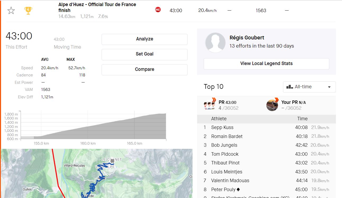Image resolution: width=342 pixels, height=198 pixels.
Task: Click the 160.0 km axis label
Action: [88, 144]
